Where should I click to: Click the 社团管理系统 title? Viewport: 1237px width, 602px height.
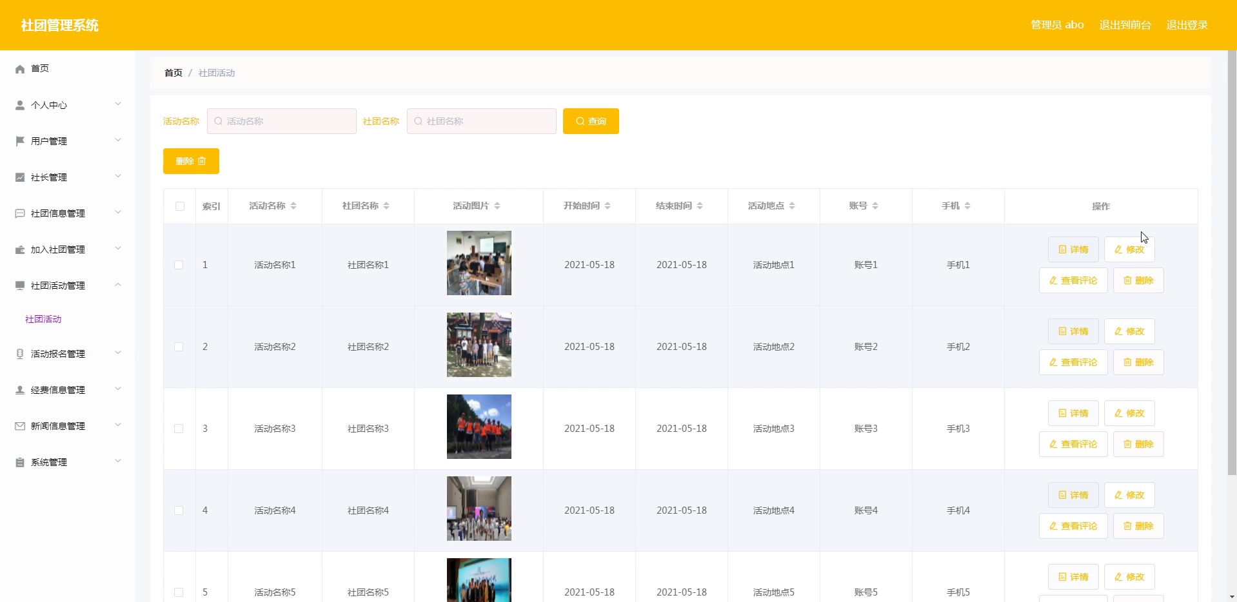tap(60, 25)
